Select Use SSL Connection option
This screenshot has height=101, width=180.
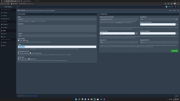[x=19, y=53]
